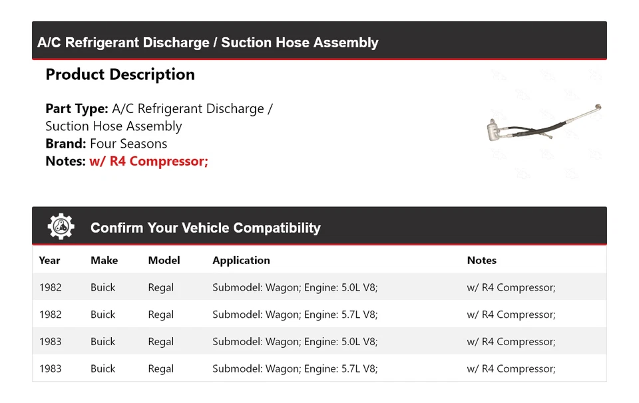
Task: Click the 'Confirm Your Vehicle Compatibility' header
Action: (x=205, y=228)
